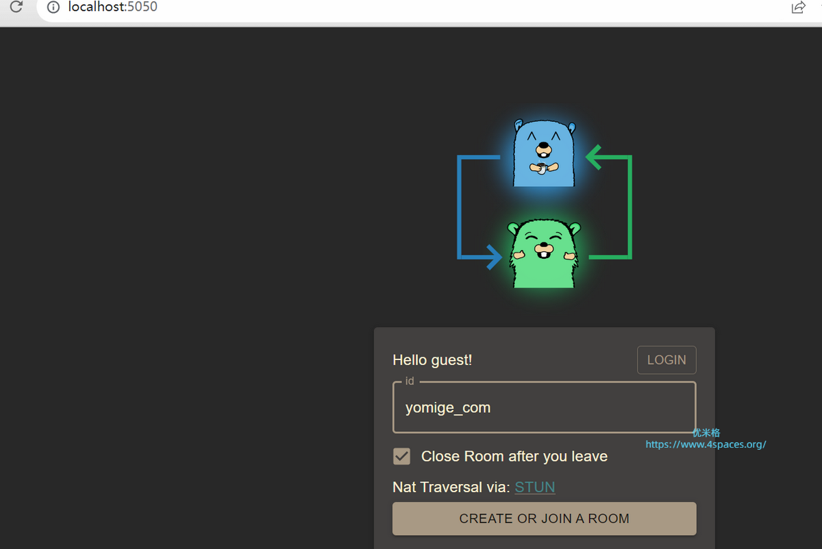The width and height of the screenshot is (822, 549).
Task: Click the "Close Room after you leave" label text
Action: 514,457
